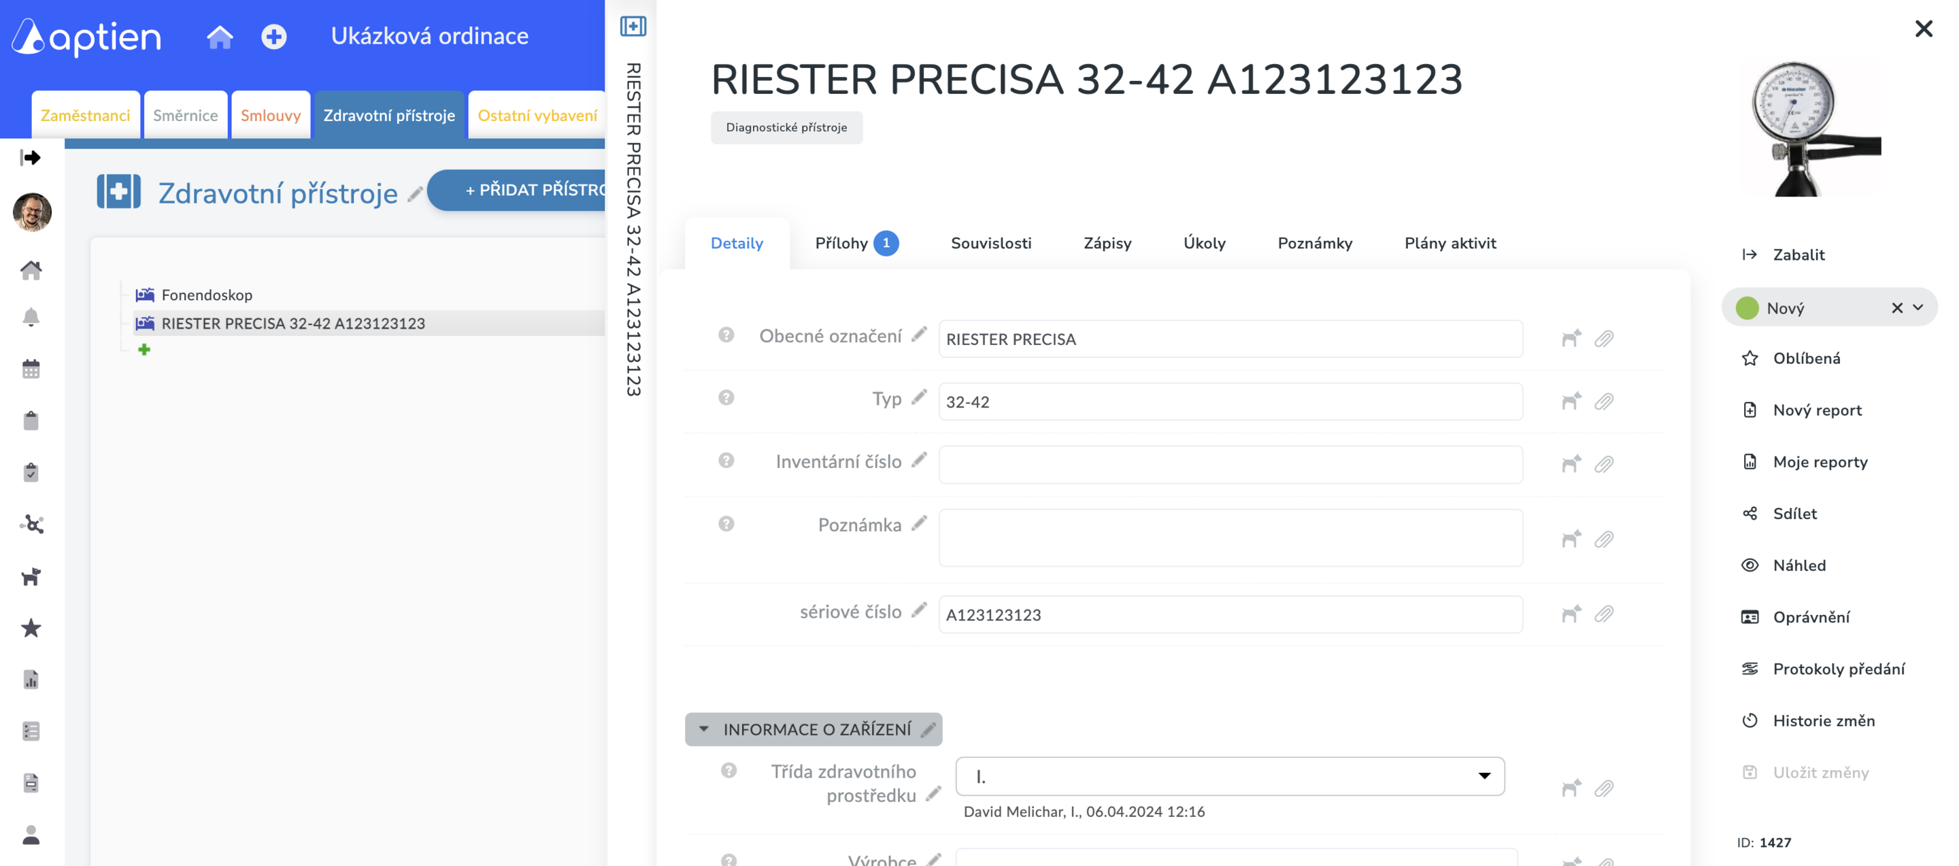Collapse INFORMACE O ZAŘÍZENÍ section

click(703, 729)
